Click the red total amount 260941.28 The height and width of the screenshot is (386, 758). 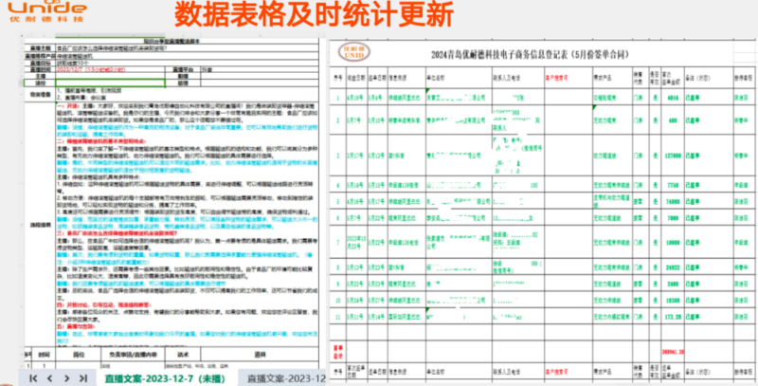[x=672, y=352]
